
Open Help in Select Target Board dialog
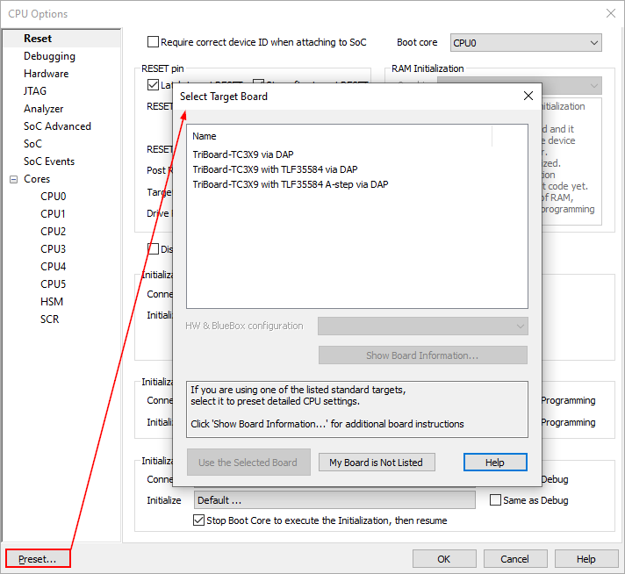(x=495, y=463)
